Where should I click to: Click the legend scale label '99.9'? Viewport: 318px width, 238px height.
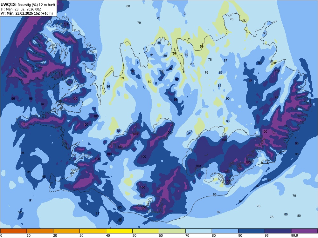pyautogui.click(x=295, y=235)
